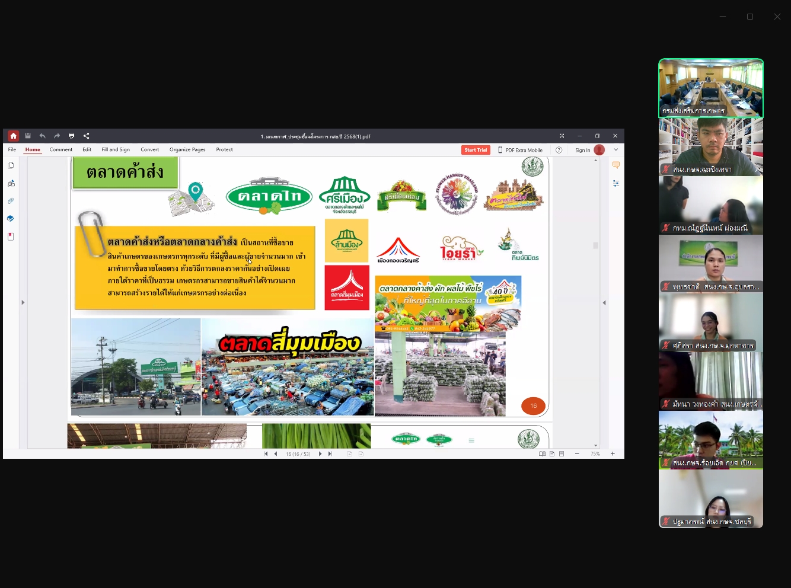Go to next view in the bottom bar
Image resolution: width=791 pixels, height=588 pixels.
361,454
